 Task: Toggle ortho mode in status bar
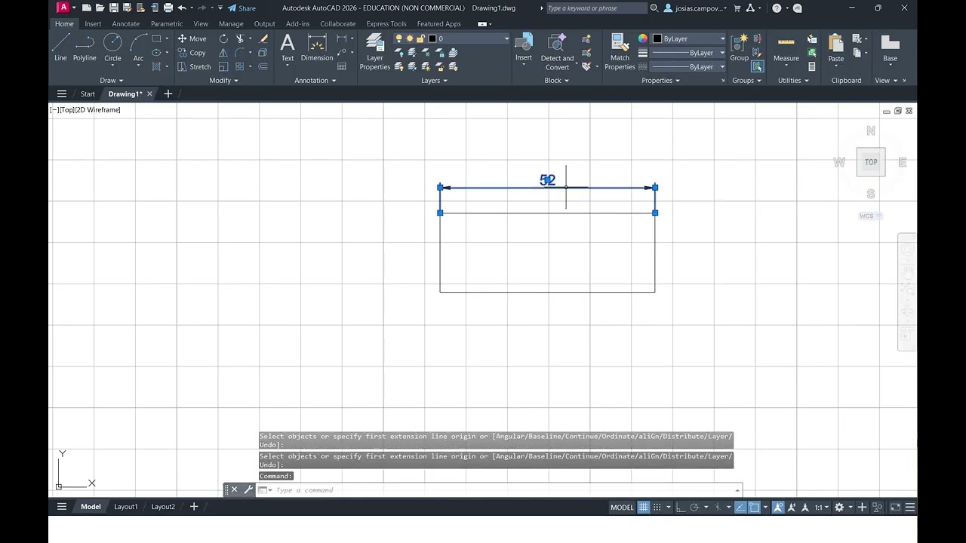680,508
